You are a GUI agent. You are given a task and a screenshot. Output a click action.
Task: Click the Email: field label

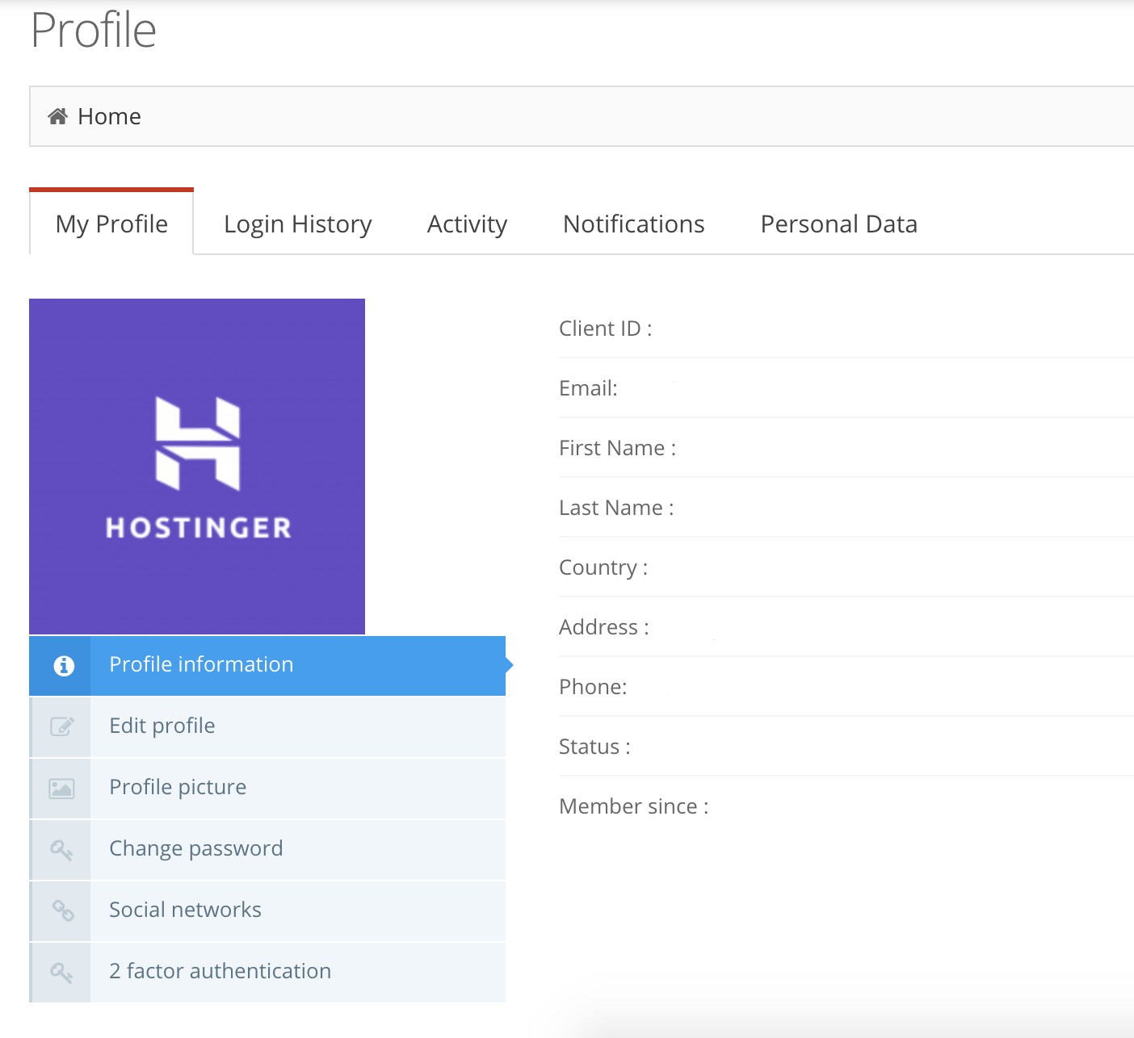pos(588,388)
